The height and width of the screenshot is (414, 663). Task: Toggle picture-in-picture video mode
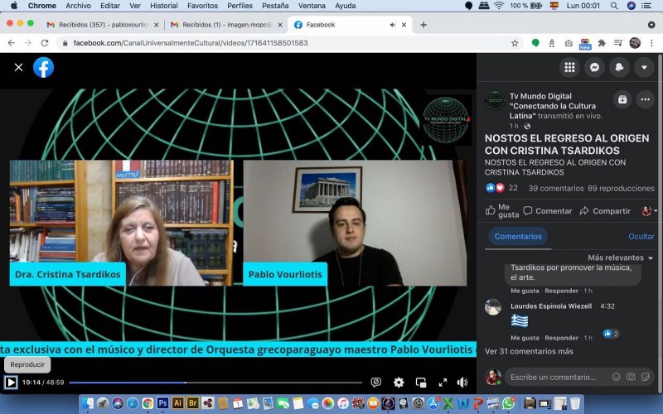click(421, 383)
